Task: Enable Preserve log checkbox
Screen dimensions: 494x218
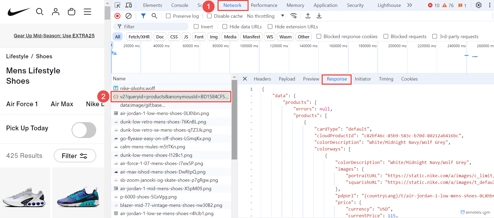Action: pos(168,16)
